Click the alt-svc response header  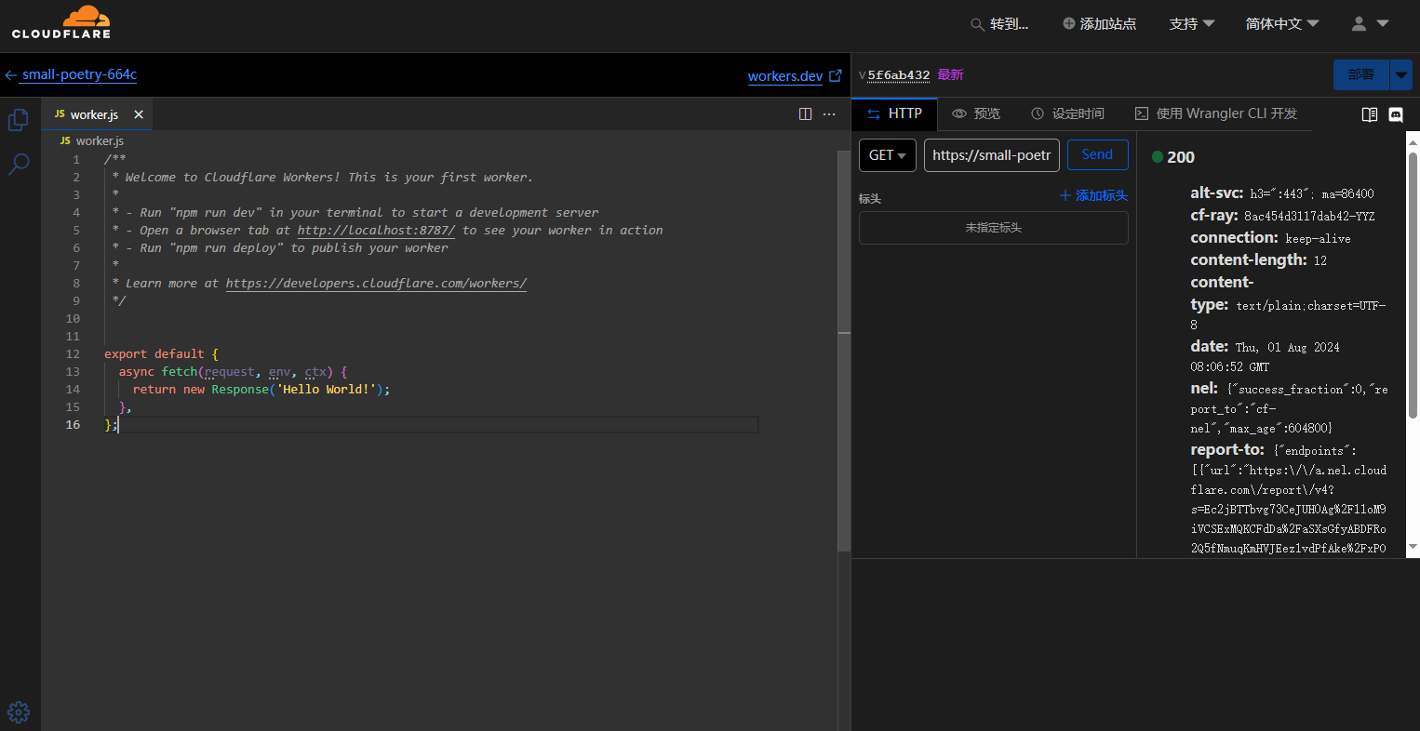[1281, 193]
